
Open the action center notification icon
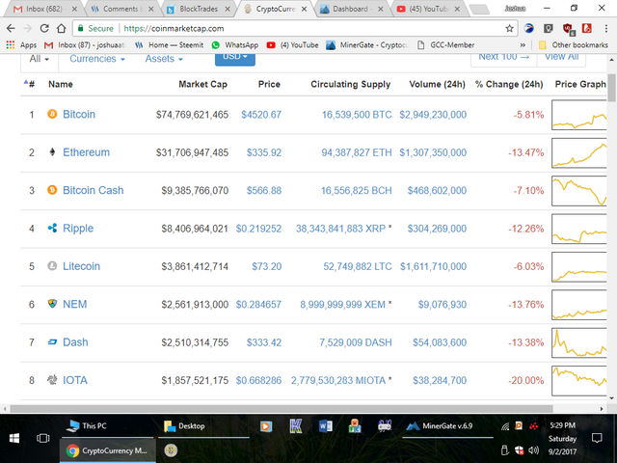point(597,438)
